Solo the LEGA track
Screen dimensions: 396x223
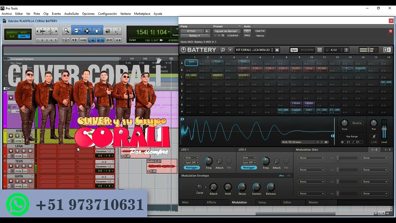(24, 151)
